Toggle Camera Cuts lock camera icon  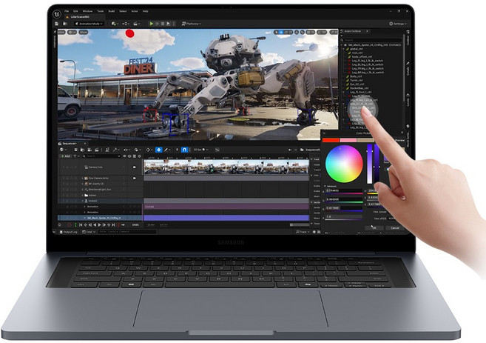(135, 167)
